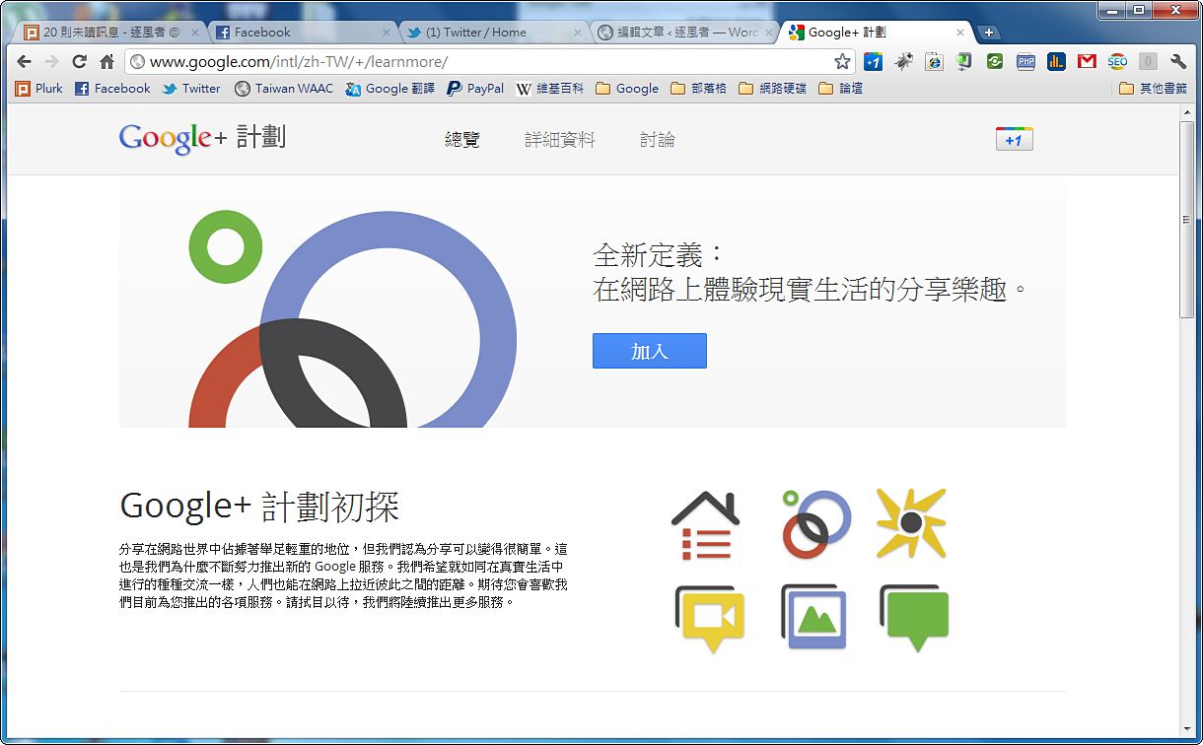
Task: Open the Google 翻譯 bookmark
Action: click(x=390, y=88)
